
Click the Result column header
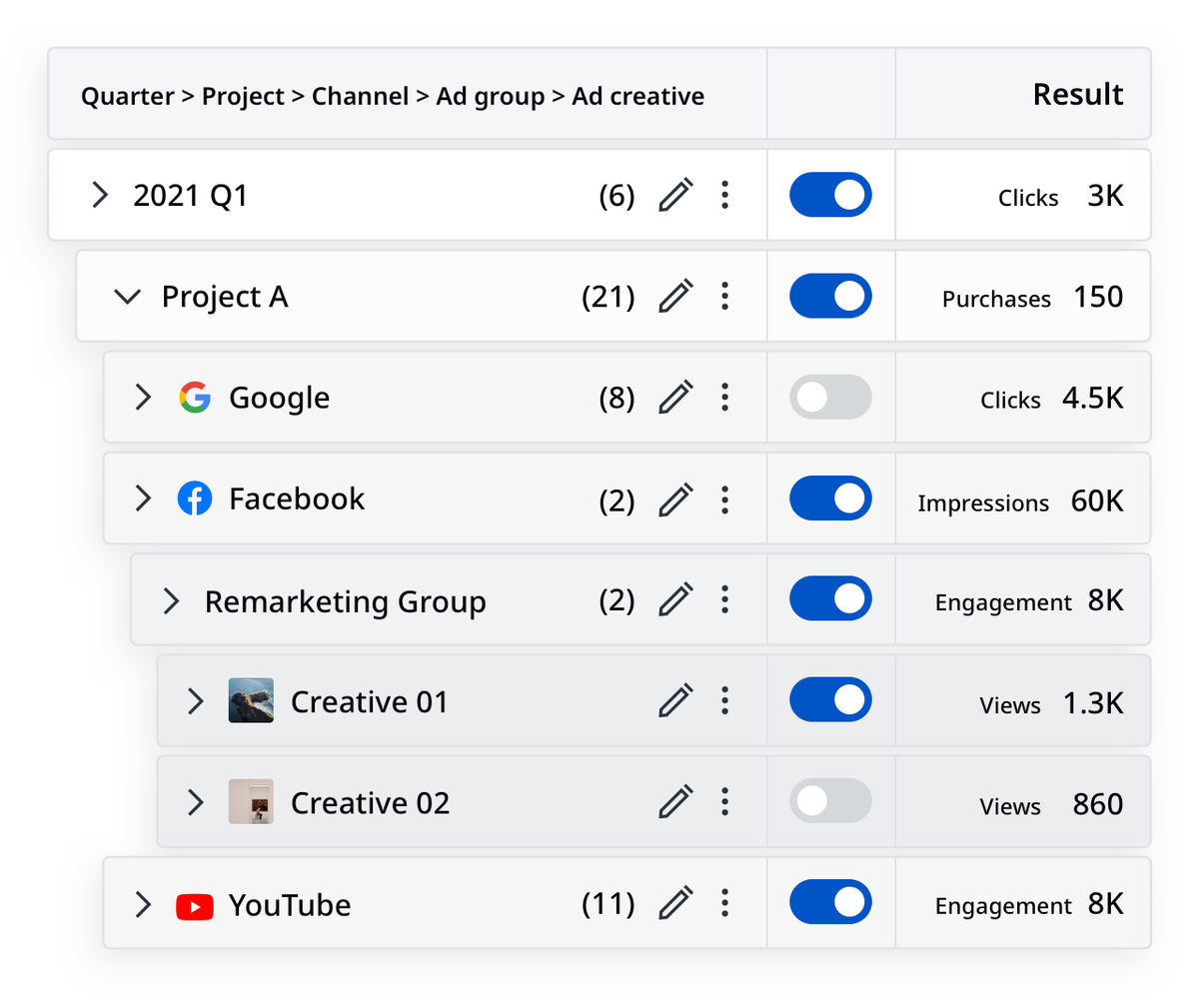(1078, 94)
